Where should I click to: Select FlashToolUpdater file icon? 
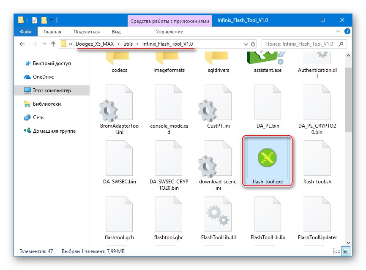point(317,214)
